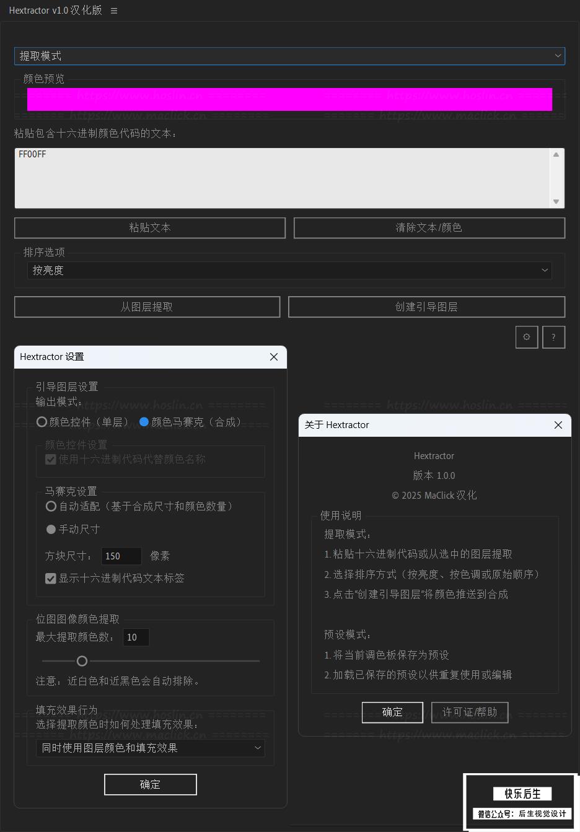
Task: Adjust the 最大提取颜色数 slider handle
Action: pos(82,661)
